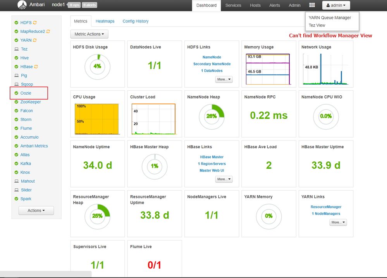Click the YARN restart refresh icon
The image size is (387, 278).
point(35,40)
